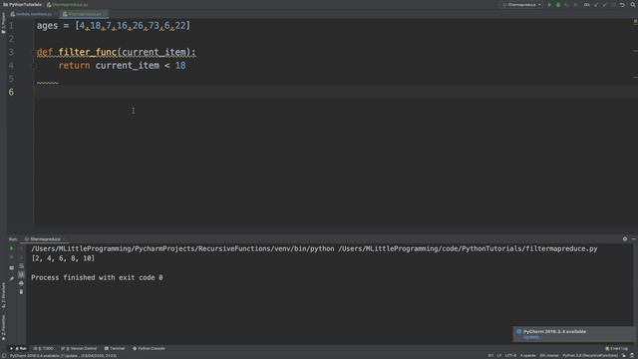Run with coverage from the top toolbar
Screen dimensions: 638x359
tap(566, 4)
